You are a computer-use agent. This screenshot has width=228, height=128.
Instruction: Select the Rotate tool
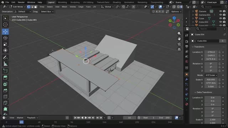5,38
